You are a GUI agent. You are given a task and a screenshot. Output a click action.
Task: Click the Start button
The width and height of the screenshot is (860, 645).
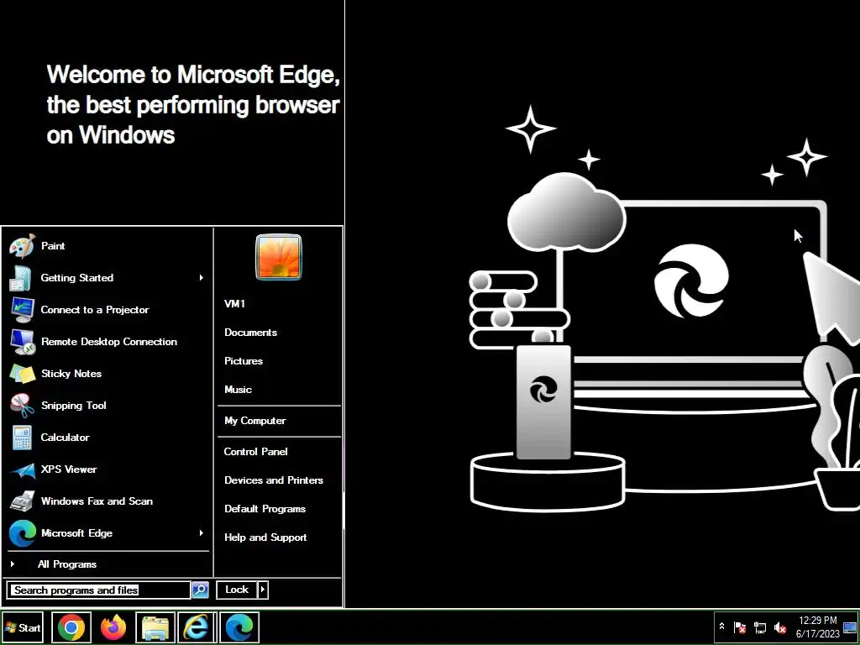click(23, 627)
